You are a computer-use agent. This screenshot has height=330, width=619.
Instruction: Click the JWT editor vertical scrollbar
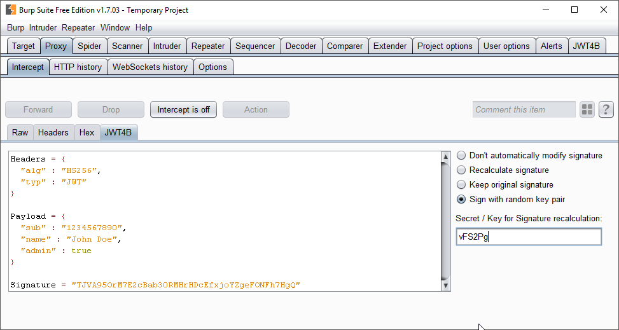(x=446, y=221)
